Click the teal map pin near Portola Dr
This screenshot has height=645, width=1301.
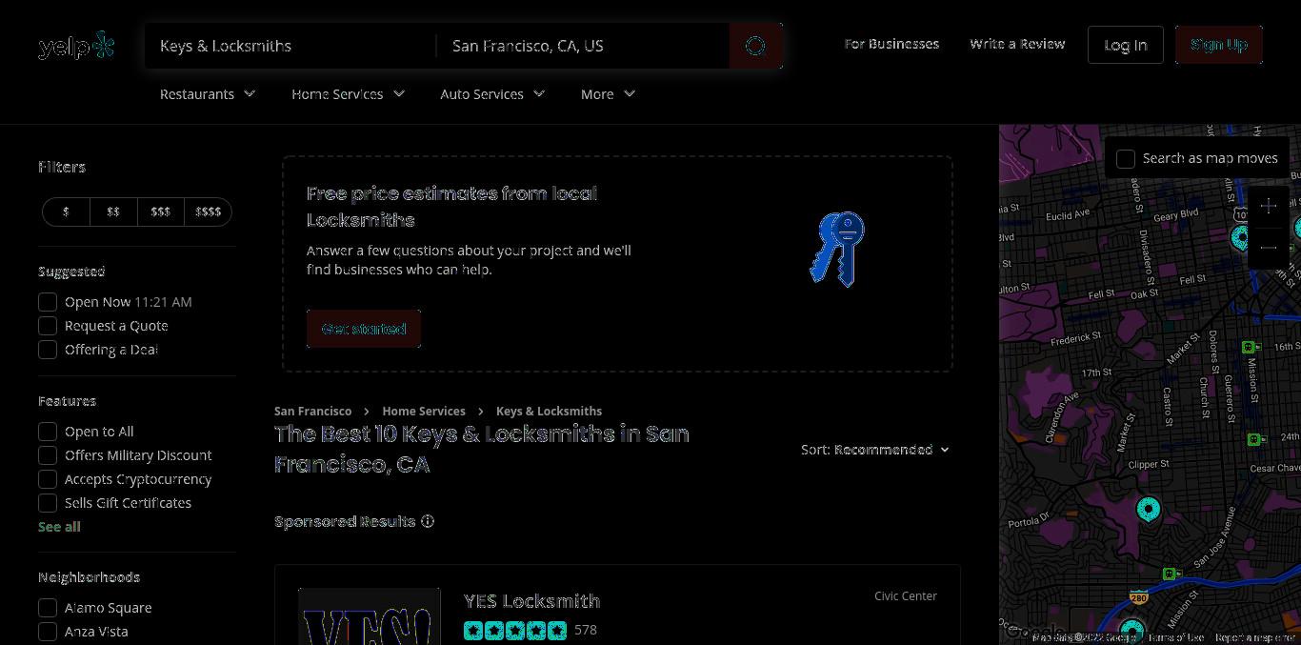pos(1149,510)
